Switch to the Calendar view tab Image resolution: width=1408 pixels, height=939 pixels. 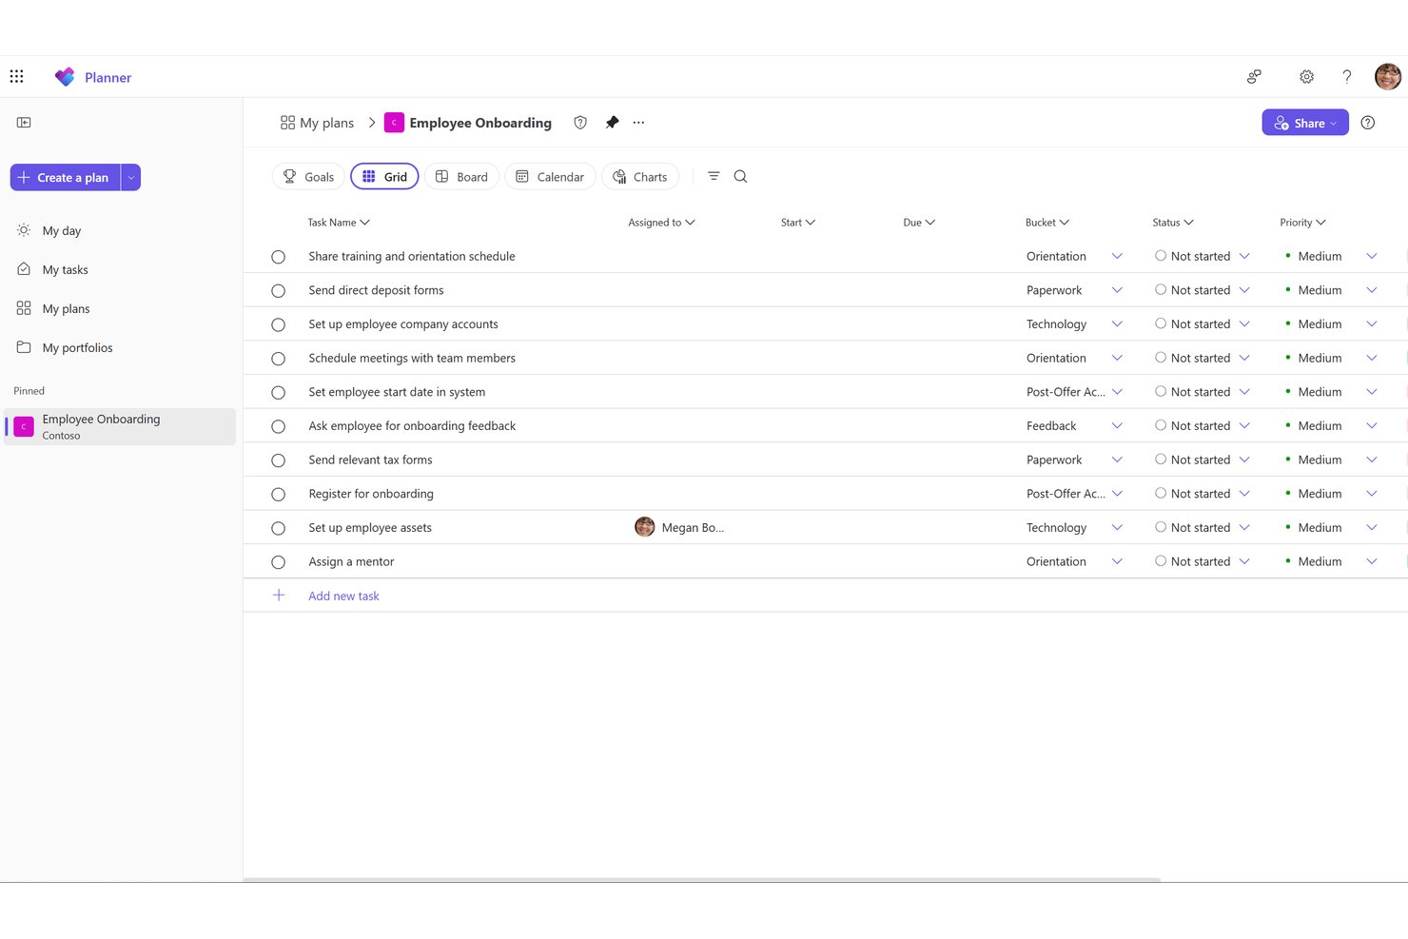point(550,177)
